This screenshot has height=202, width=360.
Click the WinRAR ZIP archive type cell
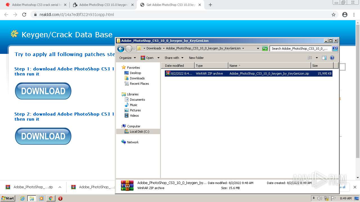coord(209,74)
